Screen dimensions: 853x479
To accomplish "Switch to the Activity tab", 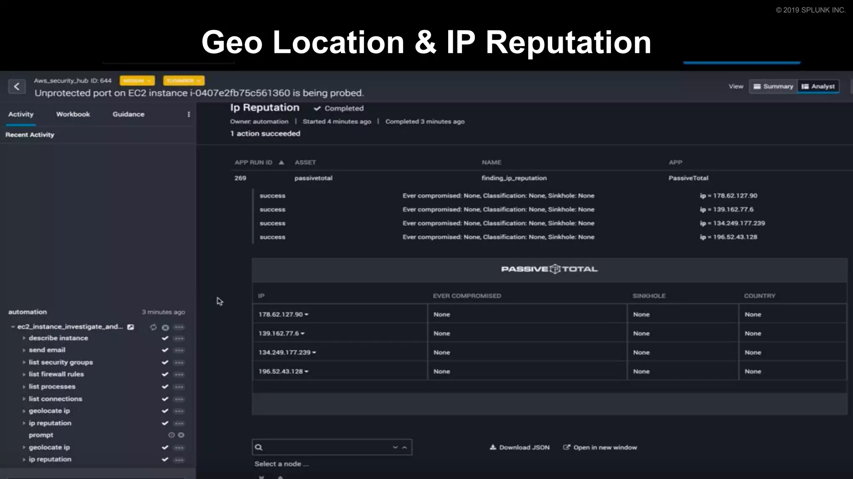I will pyautogui.click(x=21, y=114).
